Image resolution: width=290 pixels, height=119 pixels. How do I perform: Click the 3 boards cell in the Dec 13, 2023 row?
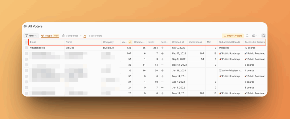[x=249, y=65]
